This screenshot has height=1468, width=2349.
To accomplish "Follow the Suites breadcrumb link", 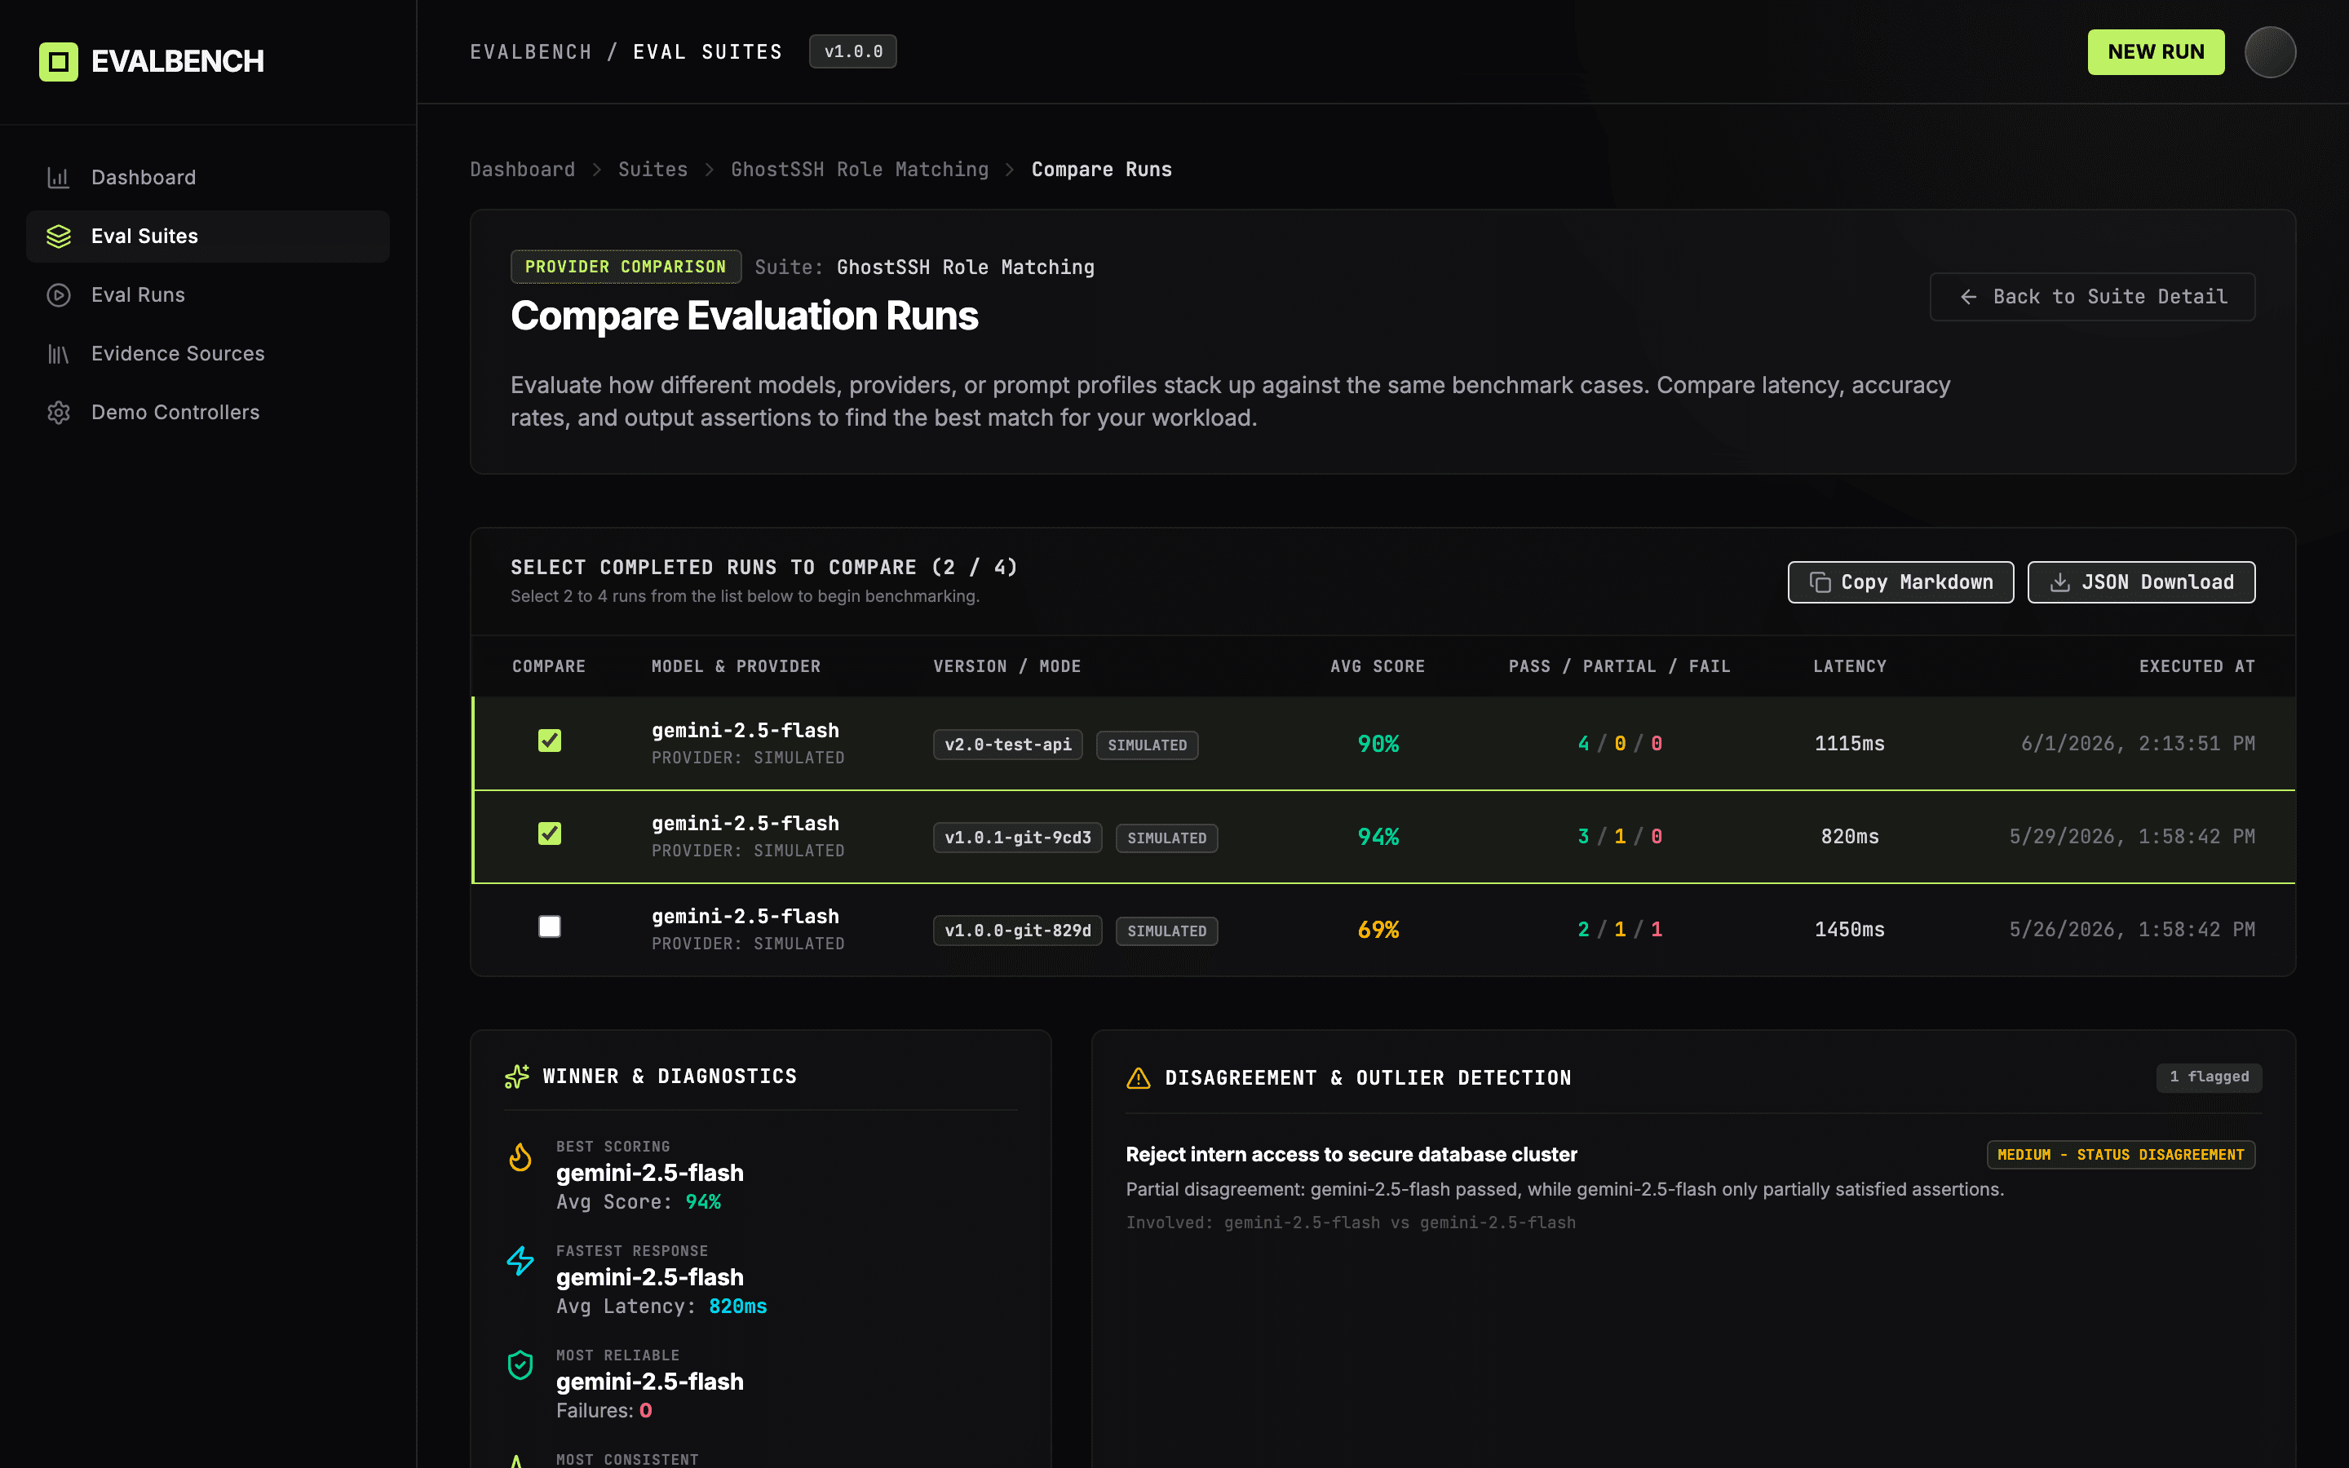I will [652, 169].
